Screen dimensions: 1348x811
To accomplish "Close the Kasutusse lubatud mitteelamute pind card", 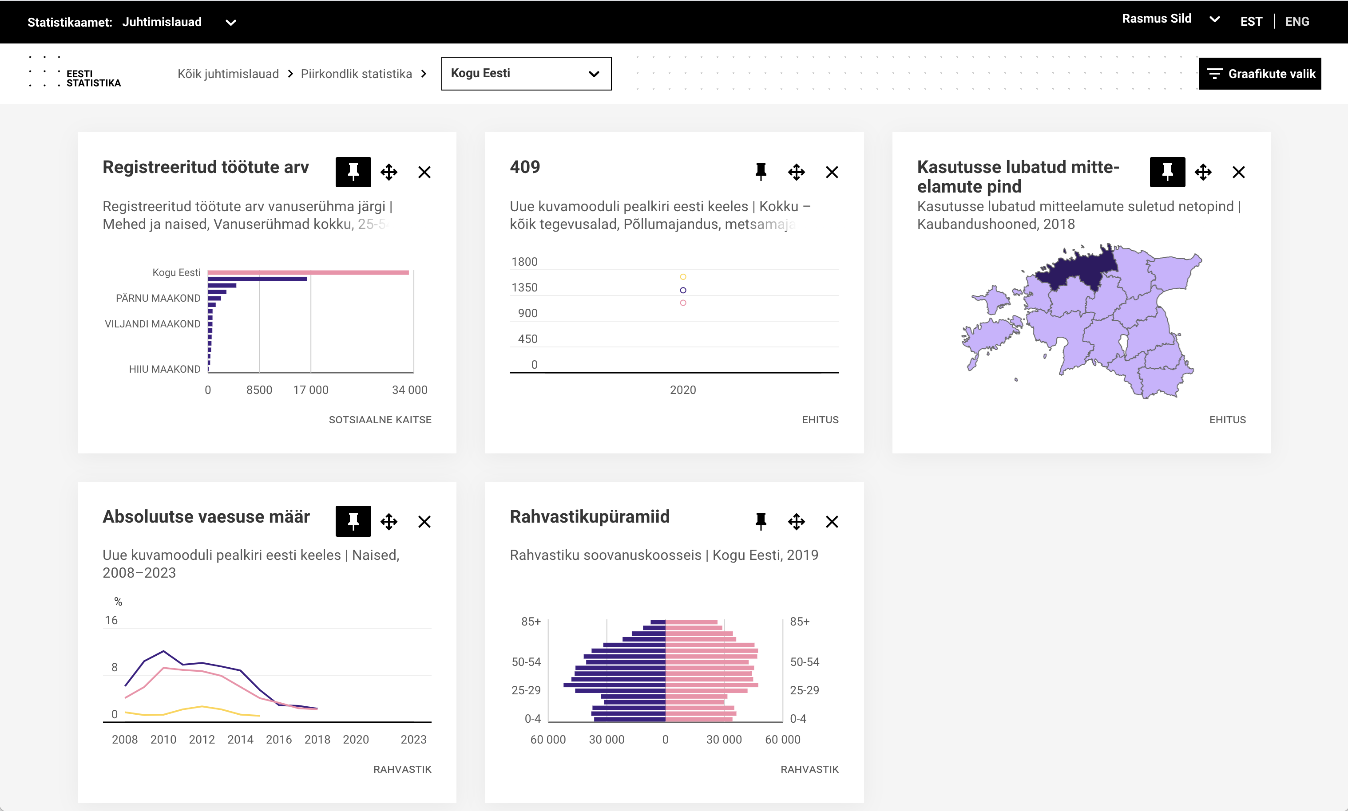I will [x=1239, y=172].
